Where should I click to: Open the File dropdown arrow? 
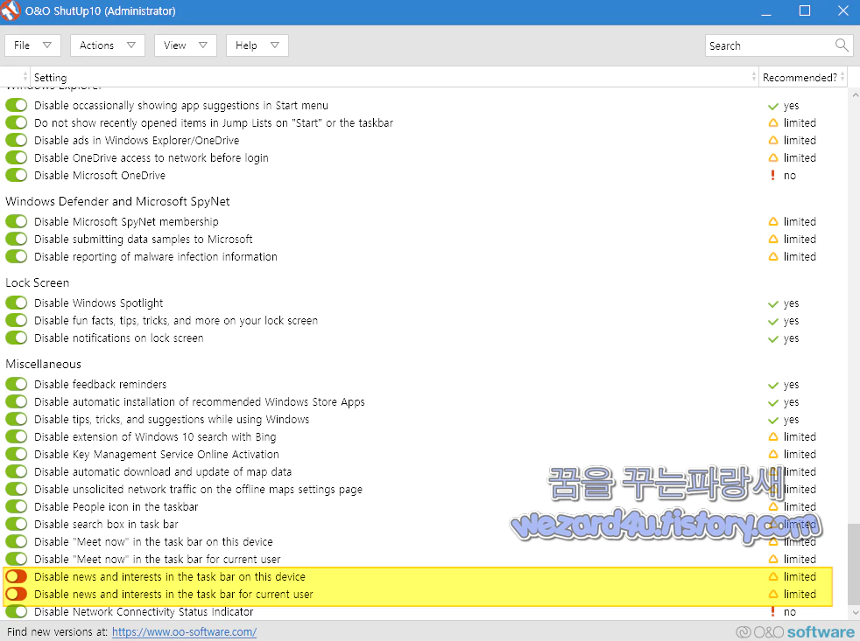click(47, 45)
